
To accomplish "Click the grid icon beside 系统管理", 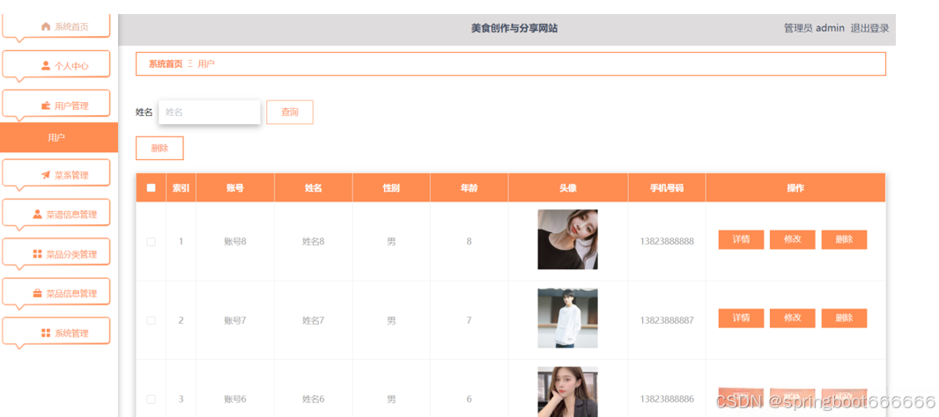I will click(46, 333).
